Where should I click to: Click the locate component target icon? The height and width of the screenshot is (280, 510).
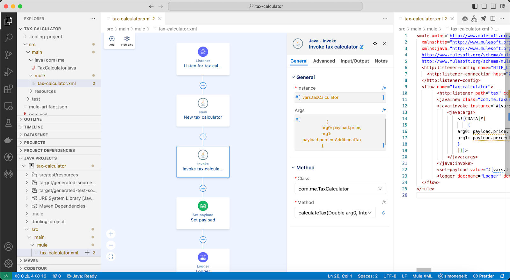pyautogui.click(x=375, y=44)
